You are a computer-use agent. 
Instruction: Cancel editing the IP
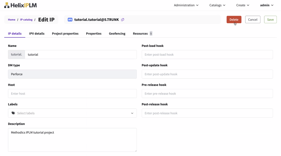pyautogui.click(x=253, y=20)
